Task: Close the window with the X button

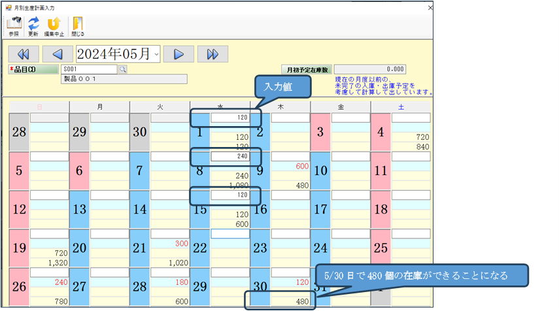Action: point(430,8)
